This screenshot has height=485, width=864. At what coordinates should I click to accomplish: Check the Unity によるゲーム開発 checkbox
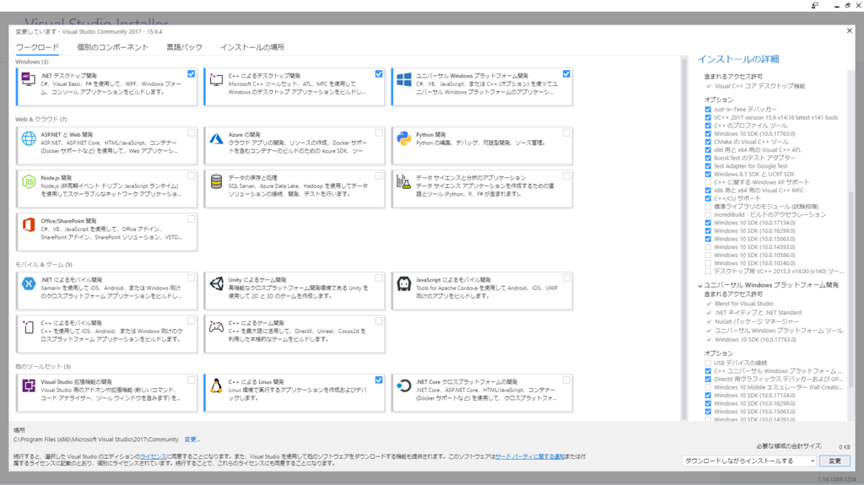pos(379,278)
